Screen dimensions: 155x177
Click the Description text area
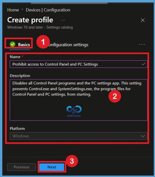tap(79, 100)
